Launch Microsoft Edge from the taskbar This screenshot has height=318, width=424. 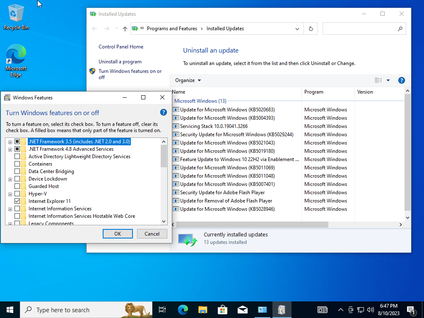click(x=183, y=310)
